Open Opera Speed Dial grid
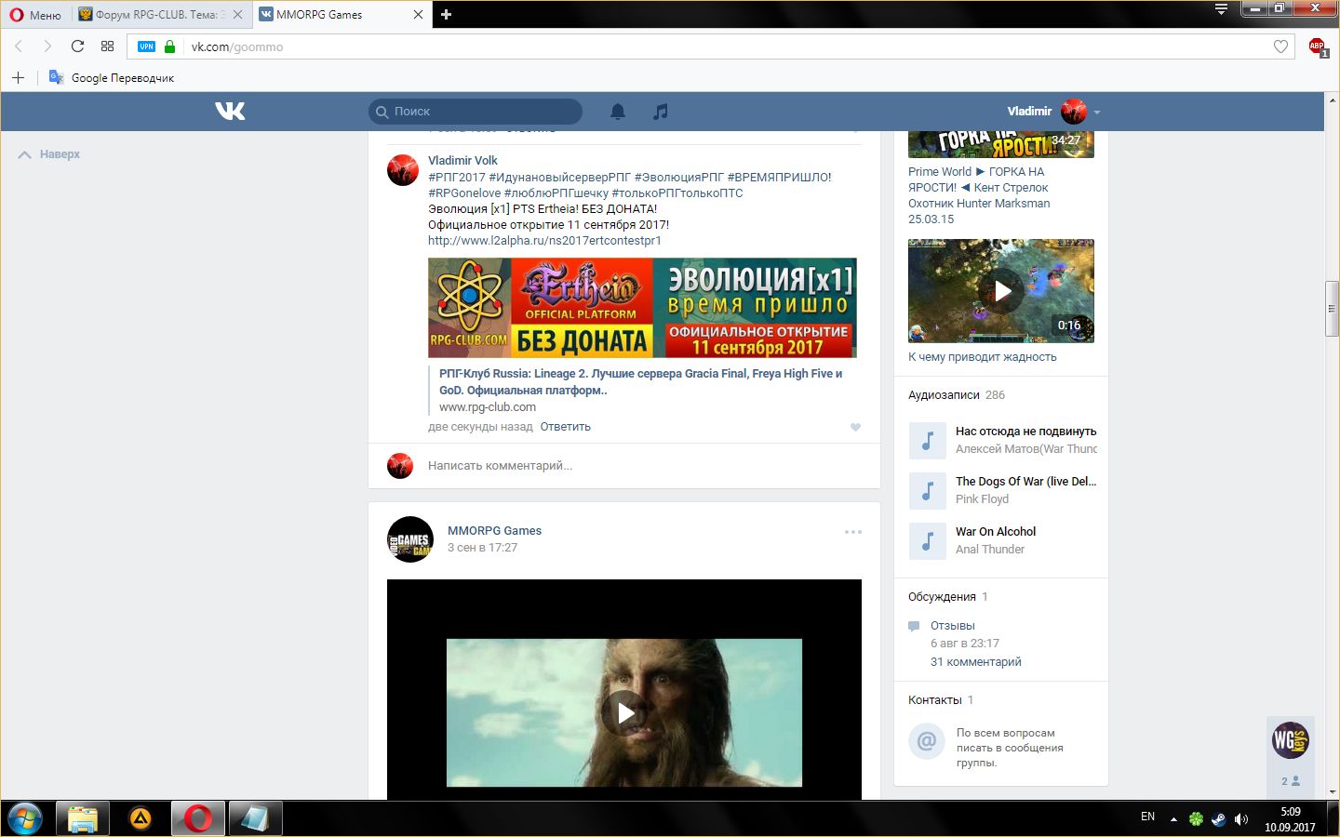Viewport: 1340px width, 837px height. (107, 46)
